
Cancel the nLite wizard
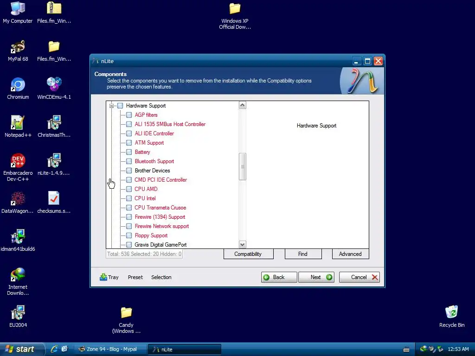[x=359, y=277]
